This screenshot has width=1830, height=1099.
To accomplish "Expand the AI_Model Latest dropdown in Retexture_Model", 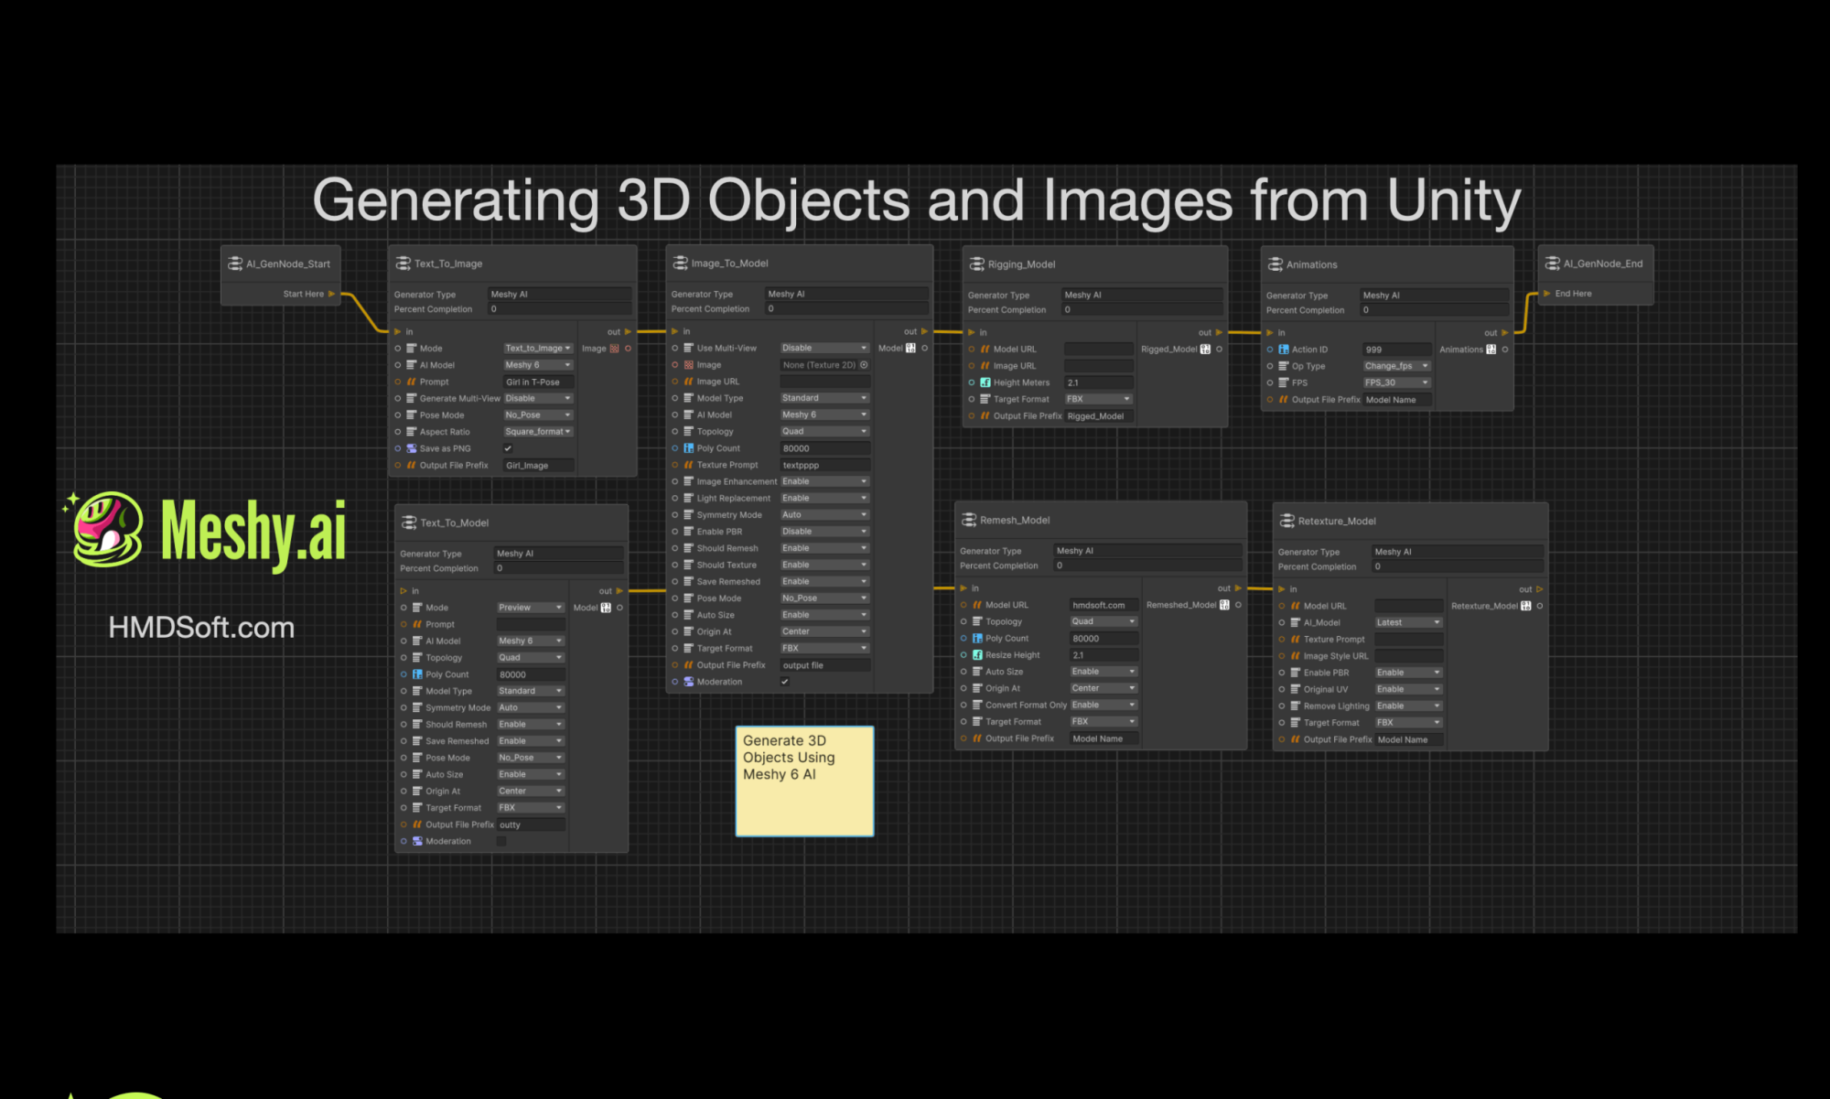I will 1408,623.
